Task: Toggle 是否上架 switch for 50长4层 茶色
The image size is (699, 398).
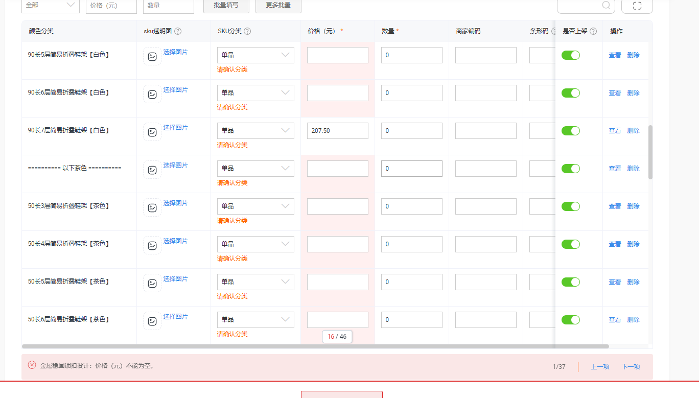Action: point(571,244)
